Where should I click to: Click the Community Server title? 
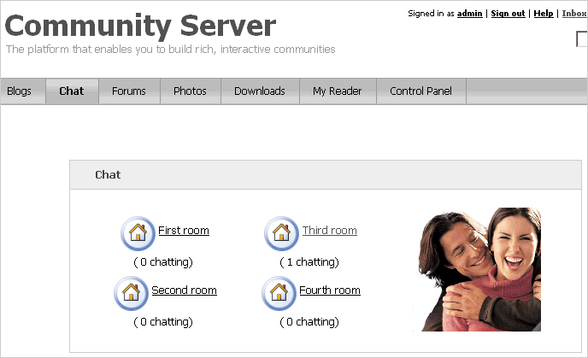pos(140,26)
